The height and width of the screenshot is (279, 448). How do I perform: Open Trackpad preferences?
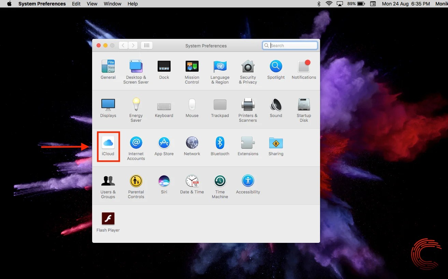(220, 107)
